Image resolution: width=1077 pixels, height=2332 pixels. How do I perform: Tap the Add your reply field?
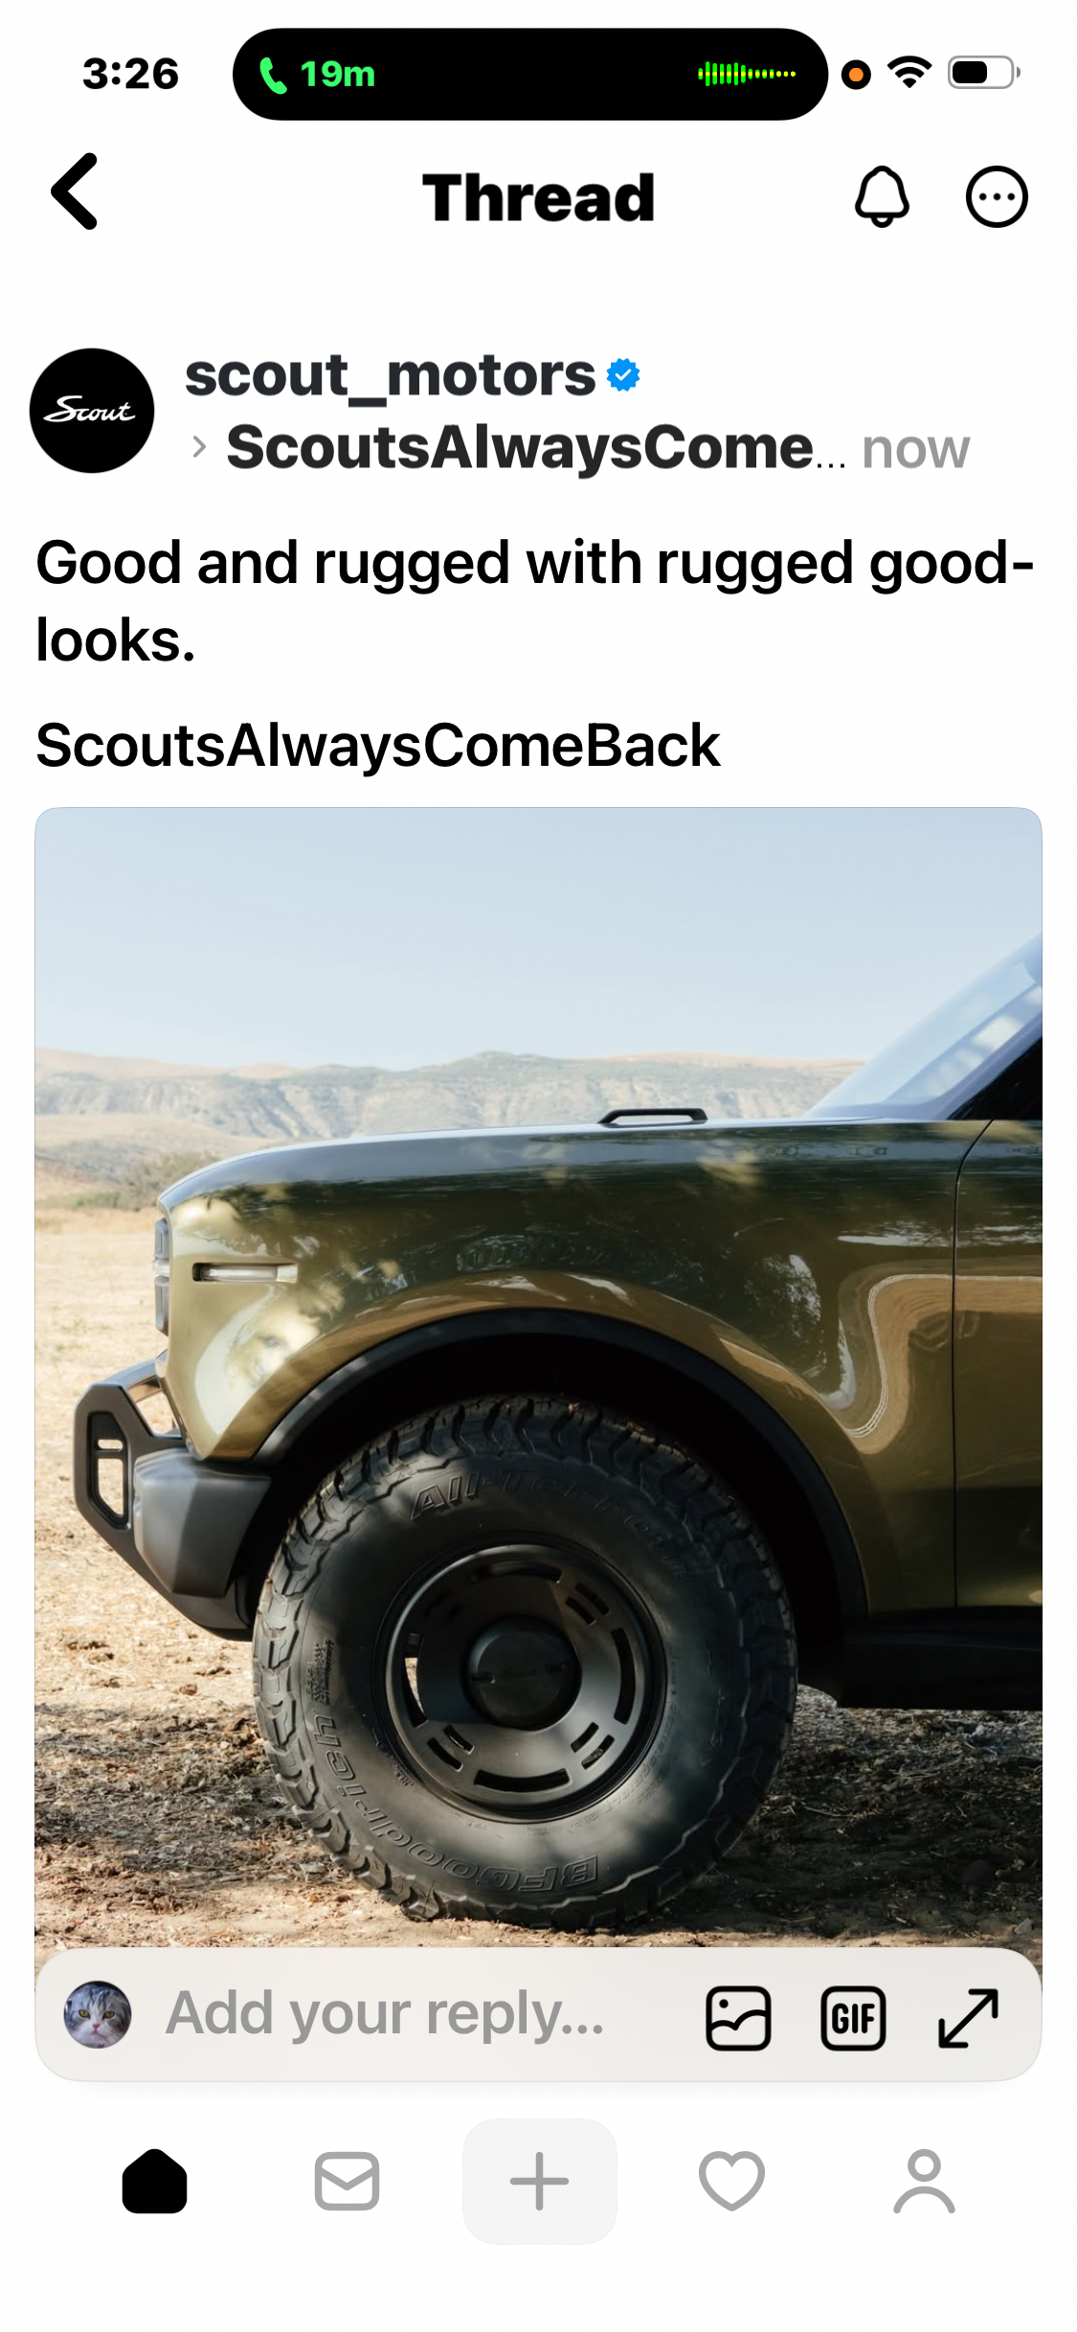pos(385,2014)
